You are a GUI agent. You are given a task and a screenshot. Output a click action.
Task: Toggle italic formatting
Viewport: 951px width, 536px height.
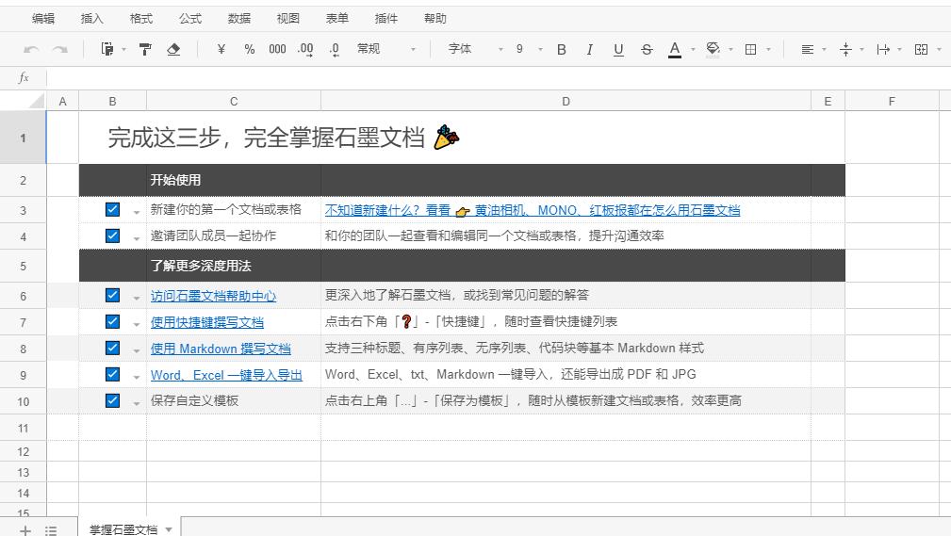pyautogui.click(x=589, y=50)
